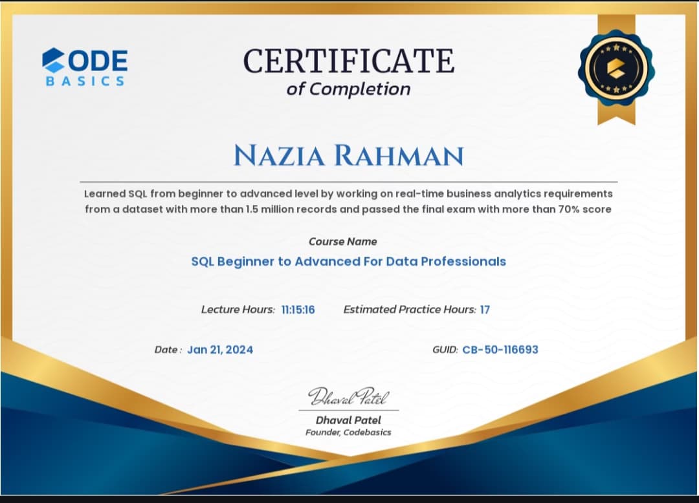The width and height of the screenshot is (699, 503).
Task: Click the Codebasics logo
Action: pos(84,65)
